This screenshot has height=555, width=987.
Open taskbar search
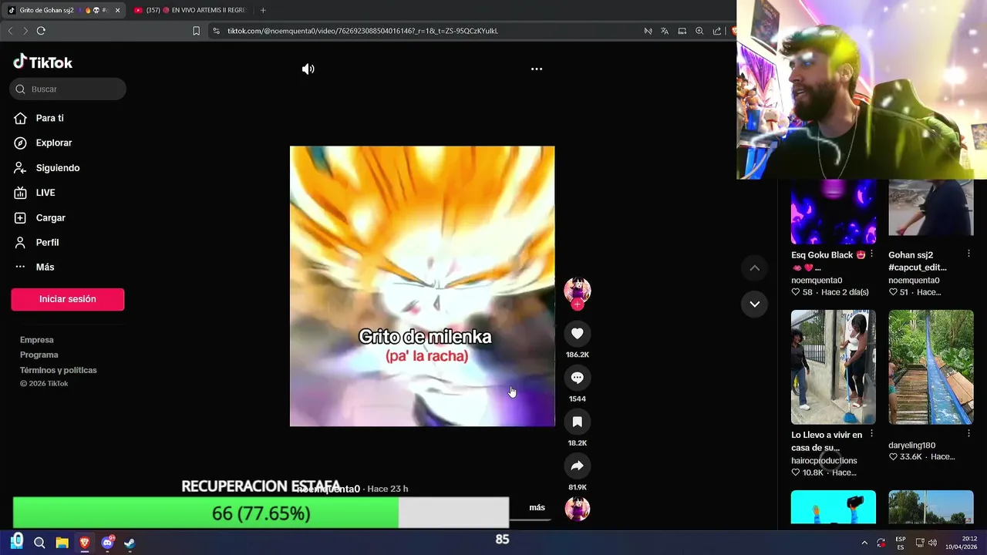coord(39,543)
